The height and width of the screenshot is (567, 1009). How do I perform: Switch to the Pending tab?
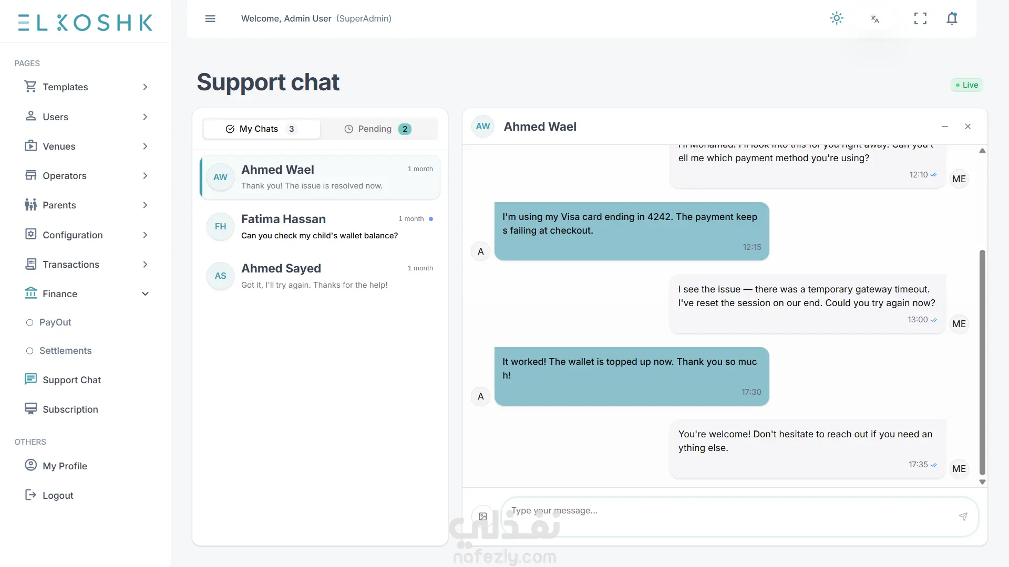378,129
